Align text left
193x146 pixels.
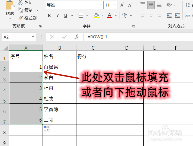(143, 15)
